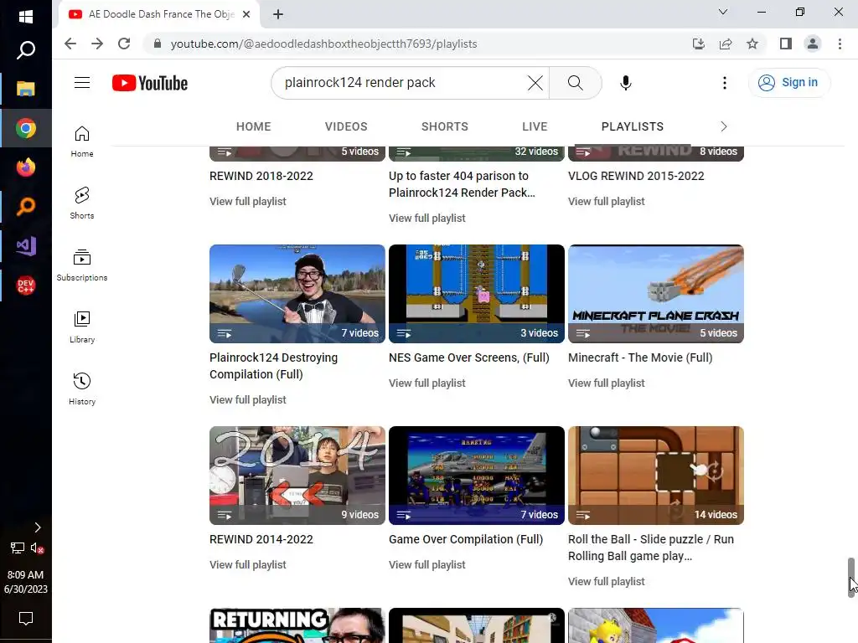858x643 pixels.
Task: Click the magnifier search button
Action: click(x=575, y=83)
